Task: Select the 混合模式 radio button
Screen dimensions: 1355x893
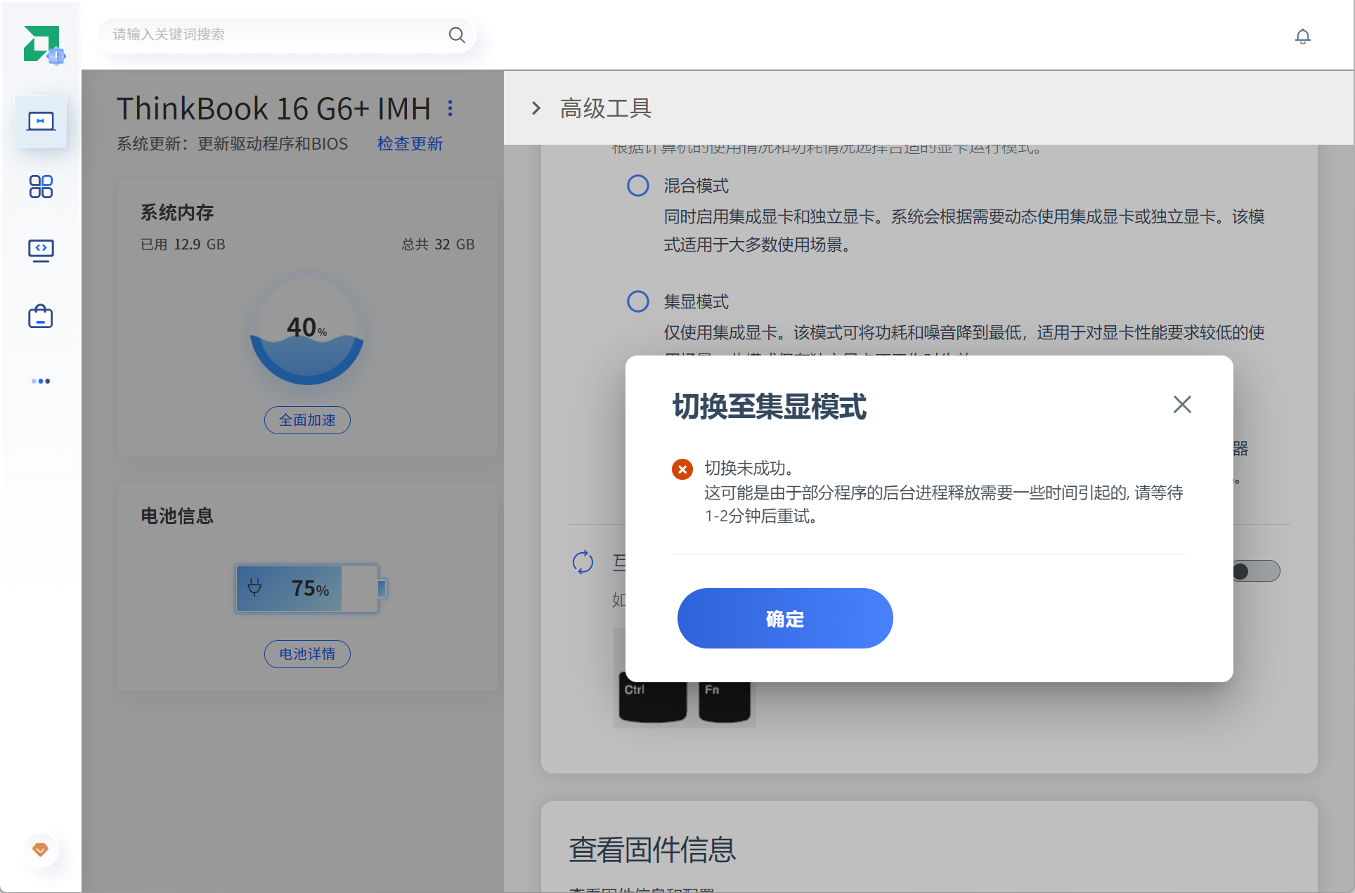Action: tap(638, 185)
